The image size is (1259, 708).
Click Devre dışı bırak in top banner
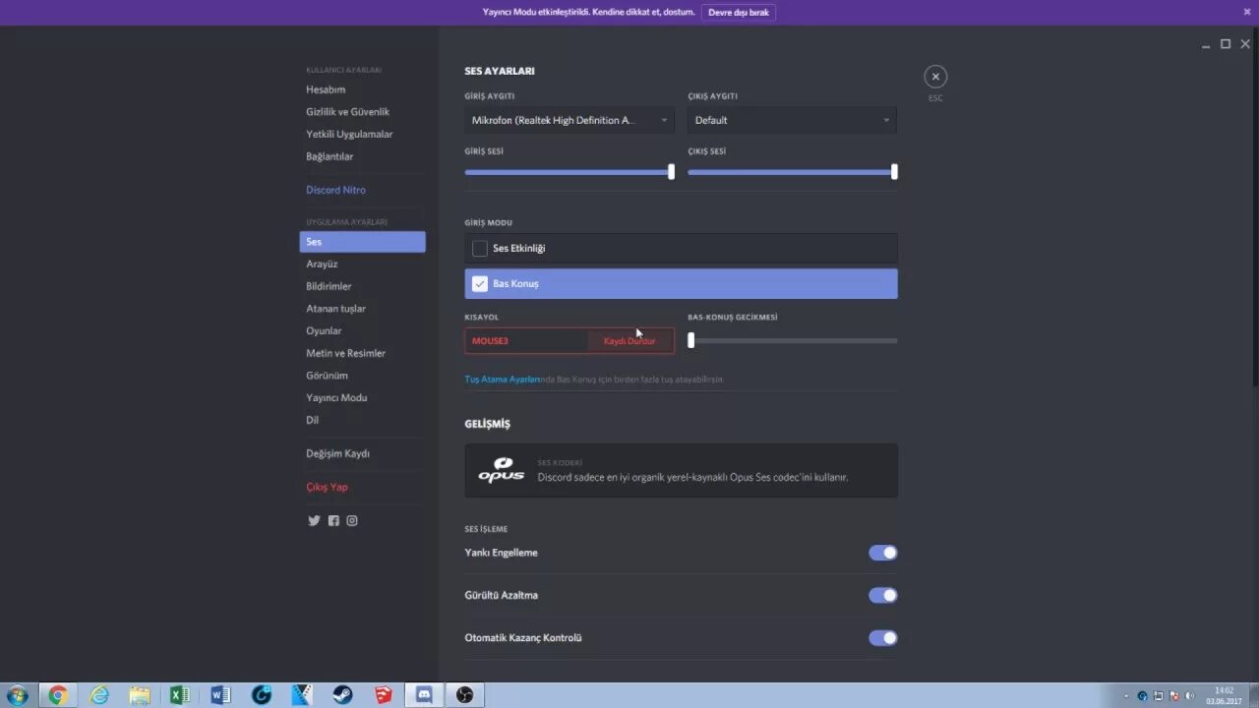tap(739, 12)
